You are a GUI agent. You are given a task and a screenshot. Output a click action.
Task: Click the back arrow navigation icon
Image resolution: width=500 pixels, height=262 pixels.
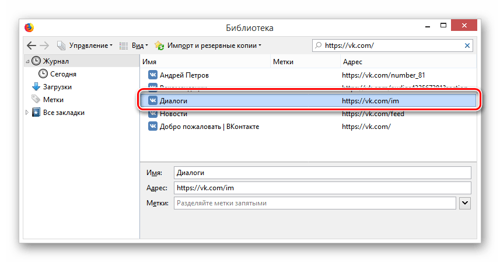32,46
